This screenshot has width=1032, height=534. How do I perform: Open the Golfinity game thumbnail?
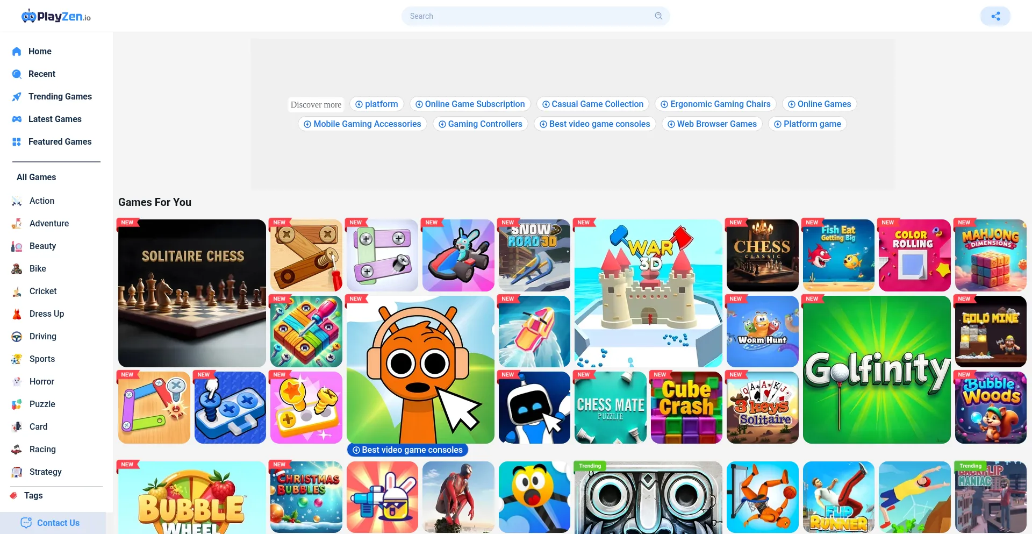877,370
